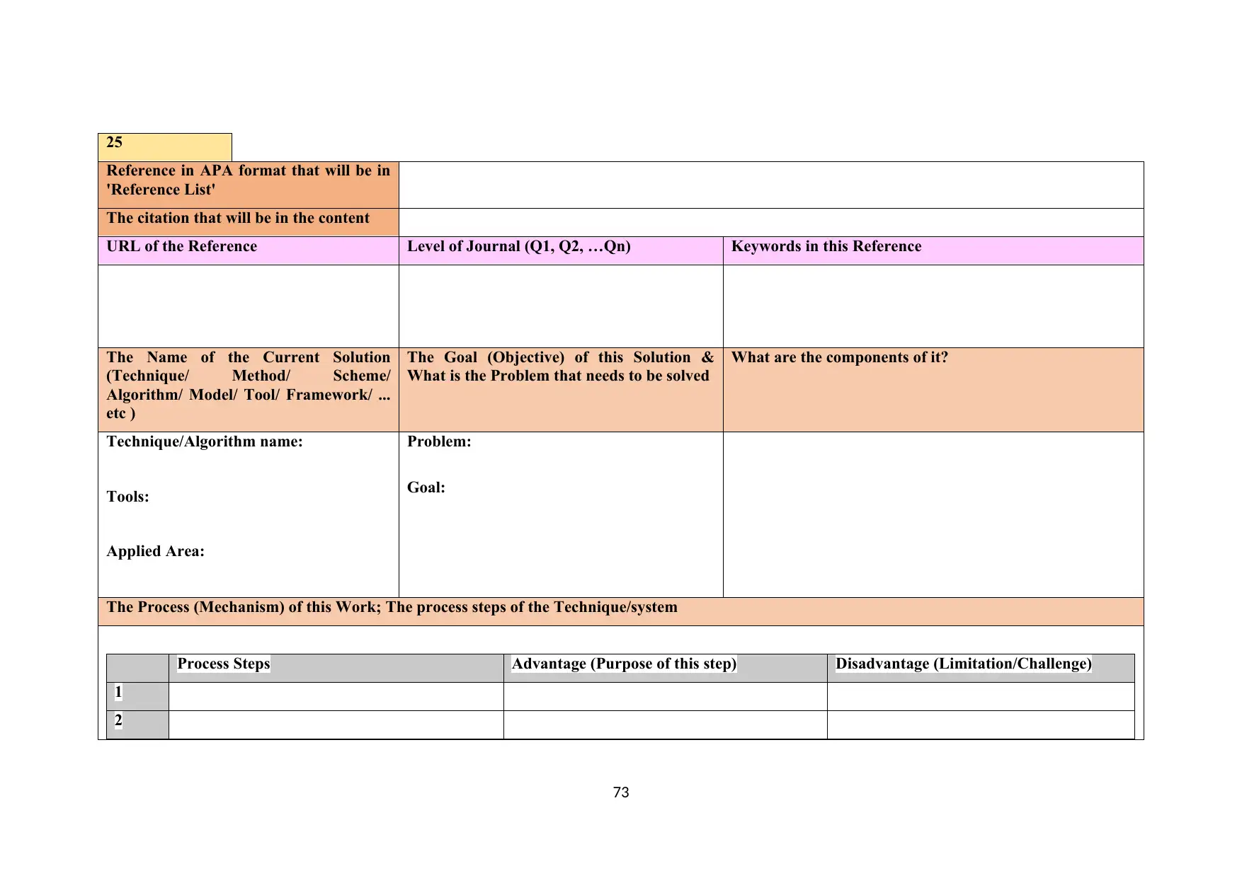Click the 'Technique/Algorithm name:' label
The height and width of the screenshot is (878, 1242).
pyautogui.click(x=205, y=441)
